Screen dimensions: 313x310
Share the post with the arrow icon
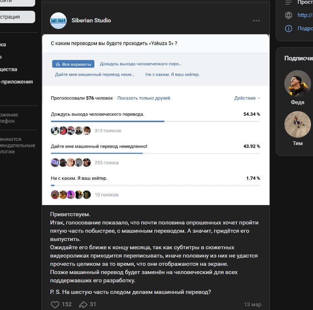coord(83,305)
